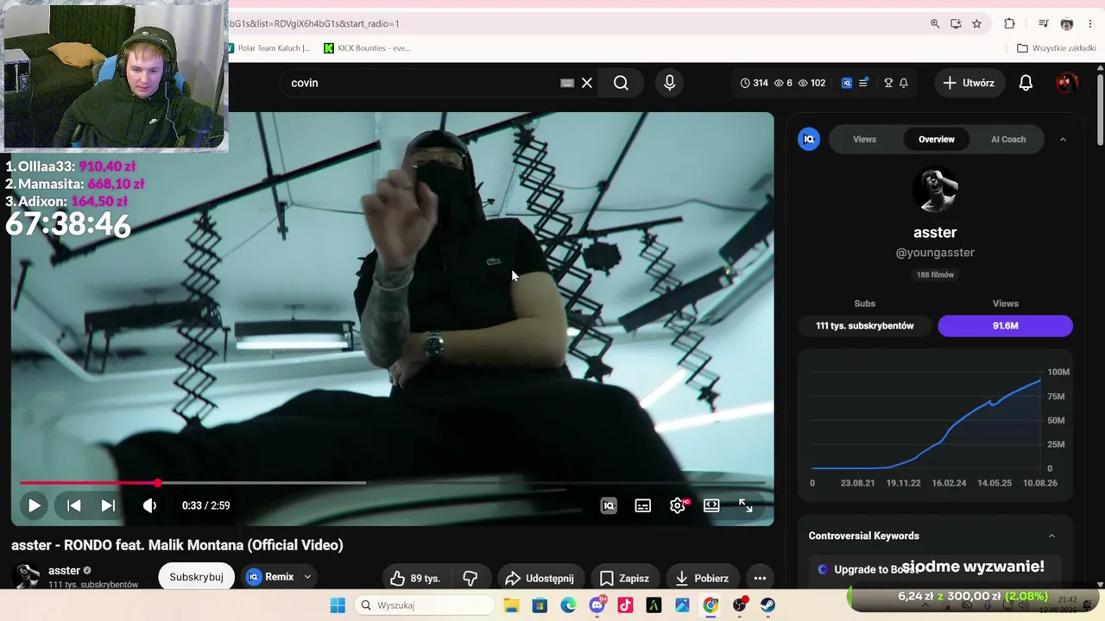Select the 111 tys. subskrybentów stat
Image resolution: width=1105 pixels, height=621 pixels.
(865, 326)
